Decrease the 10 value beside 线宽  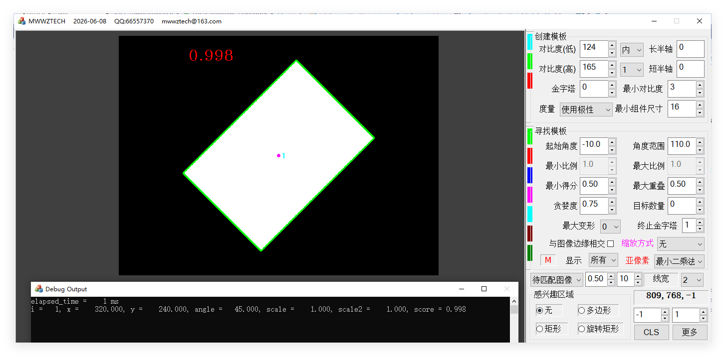click(638, 283)
